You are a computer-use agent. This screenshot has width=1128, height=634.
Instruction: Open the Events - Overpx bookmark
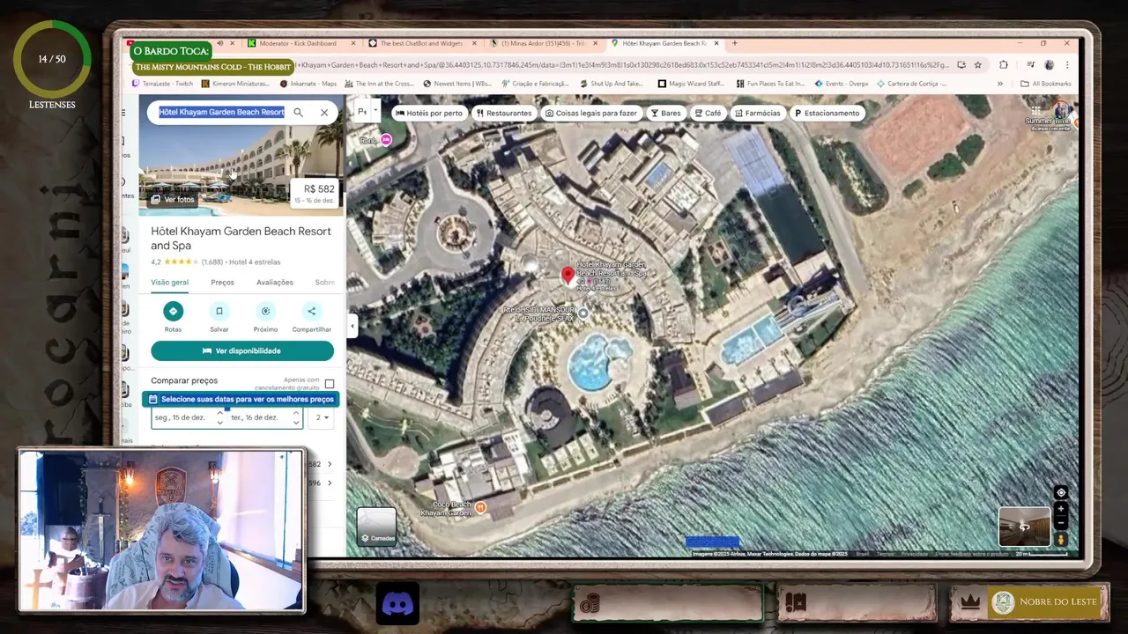(x=842, y=84)
